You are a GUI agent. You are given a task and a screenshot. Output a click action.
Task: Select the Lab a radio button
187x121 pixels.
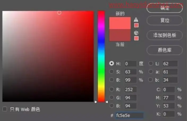[x=151, y=71]
